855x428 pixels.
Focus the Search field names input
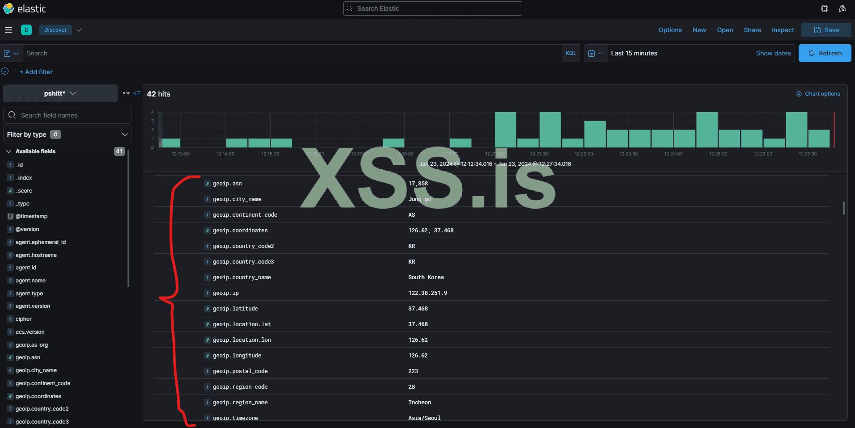point(72,115)
